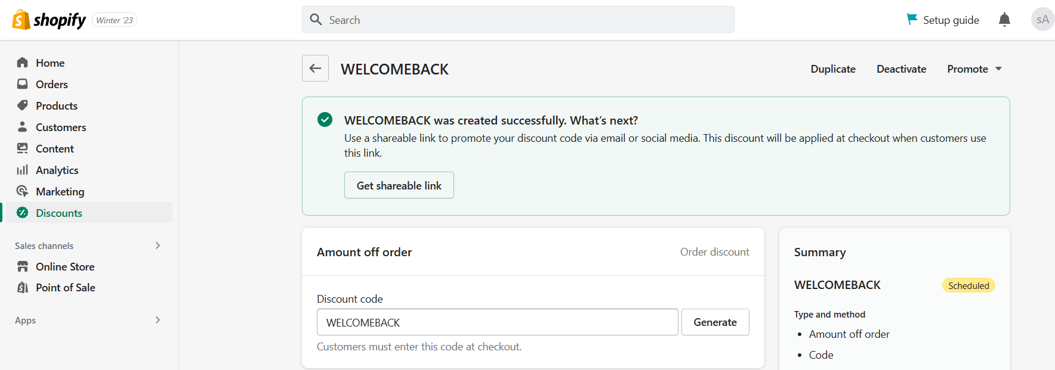This screenshot has width=1055, height=370.
Task: Focus the Discount code input field
Action: 497,322
